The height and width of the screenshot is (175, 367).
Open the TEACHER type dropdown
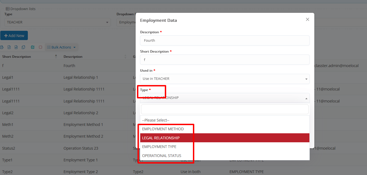pos(57,22)
